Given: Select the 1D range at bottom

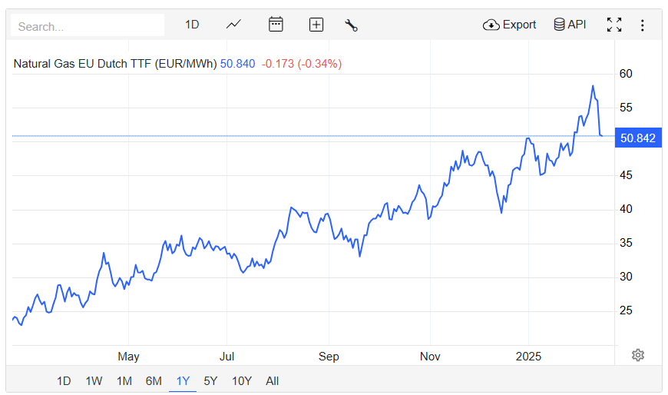Looking at the screenshot, I should tap(64, 381).
